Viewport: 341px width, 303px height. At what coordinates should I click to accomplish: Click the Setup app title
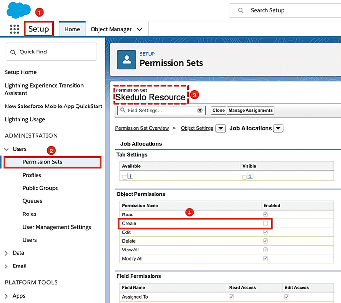pos(38,29)
